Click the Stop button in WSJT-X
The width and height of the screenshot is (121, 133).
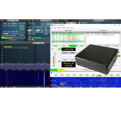point(64,46)
